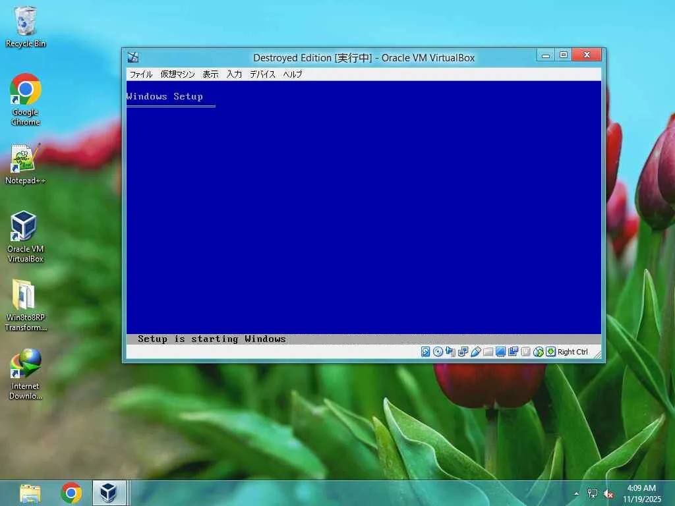Click the VirtualBox taskbar button
Screen dimensions: 675x506
coord(110,493)
